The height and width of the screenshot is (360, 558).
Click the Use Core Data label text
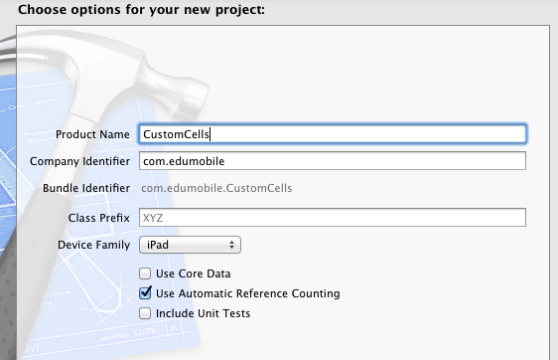(x=194, y=273)
